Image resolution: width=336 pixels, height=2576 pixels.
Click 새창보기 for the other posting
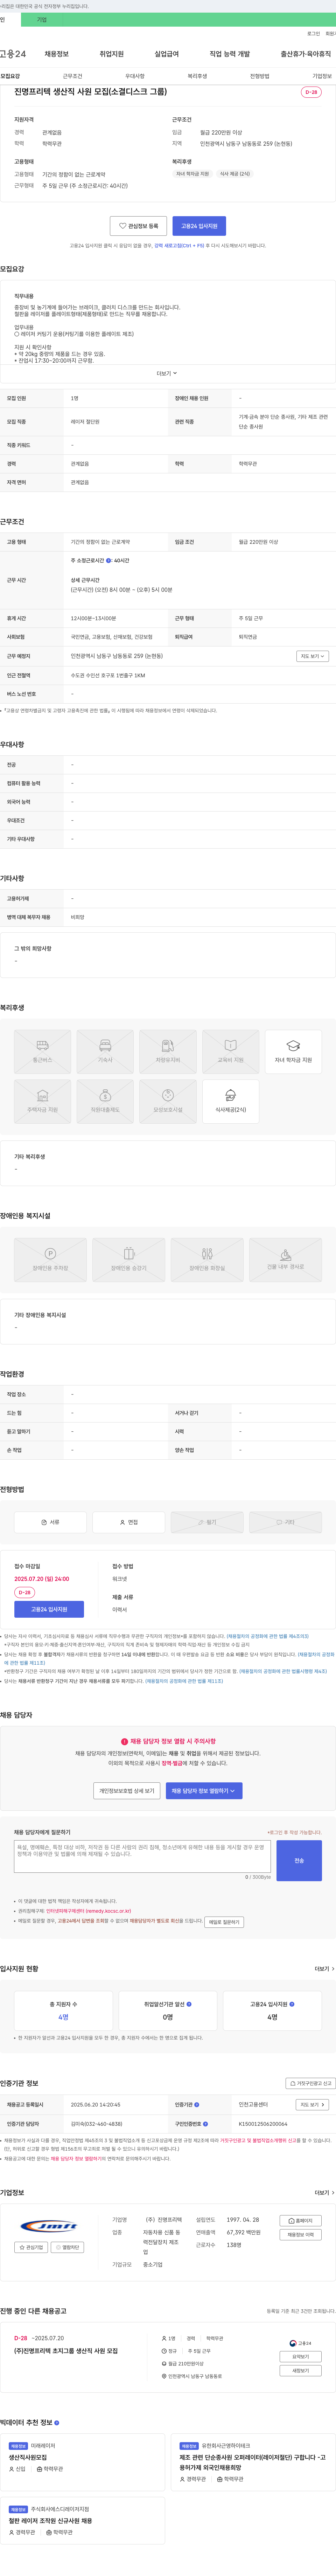(301, 2371)
